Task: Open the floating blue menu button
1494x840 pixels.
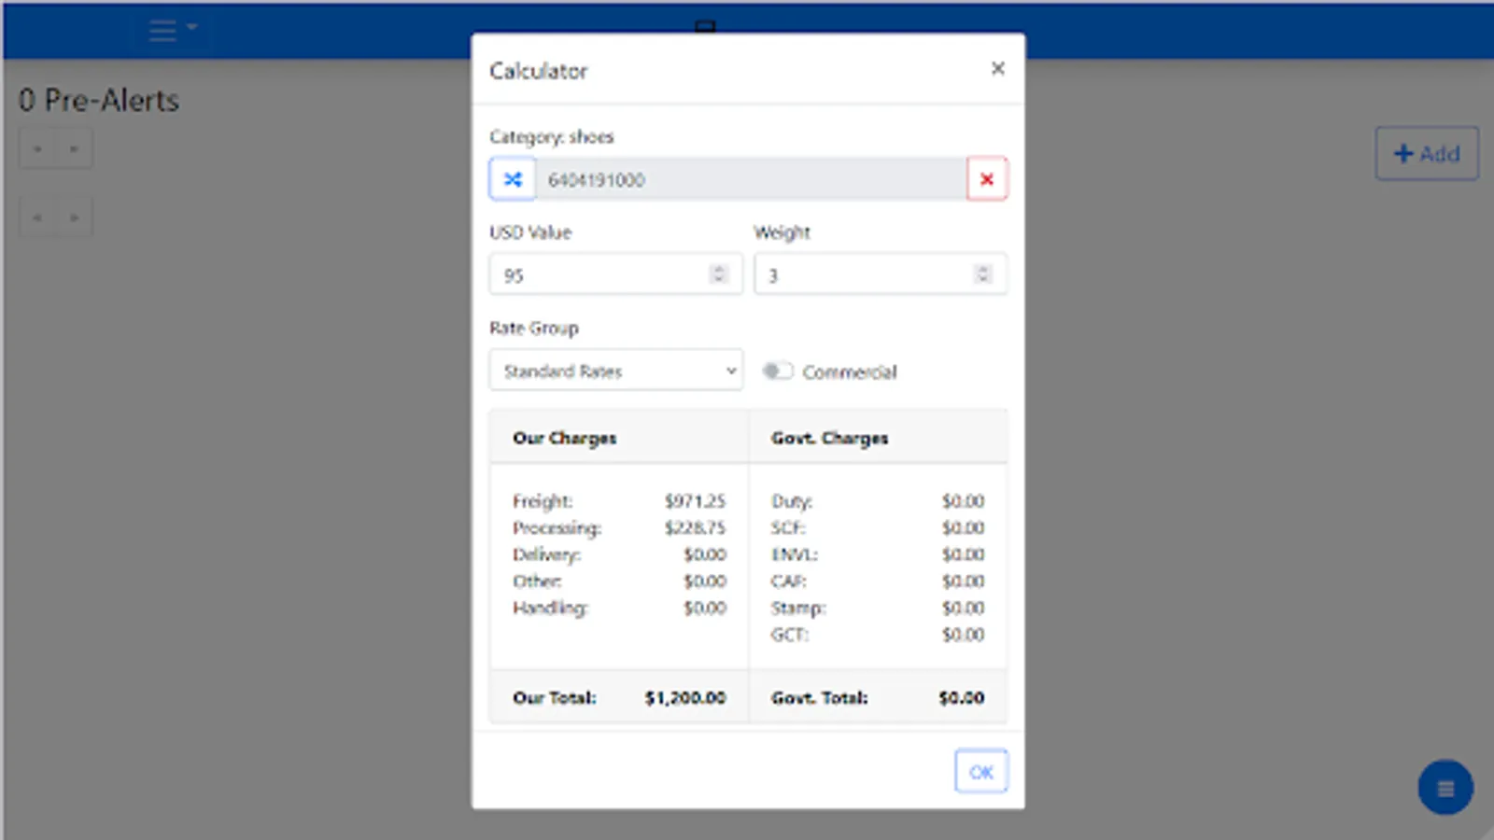Action: coord(1445,787)
